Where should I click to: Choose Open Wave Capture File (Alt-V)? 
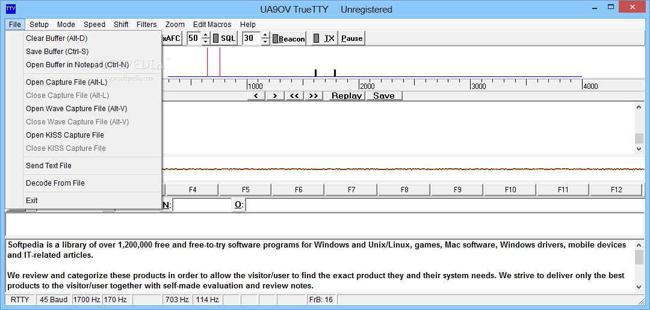[84, 109]
